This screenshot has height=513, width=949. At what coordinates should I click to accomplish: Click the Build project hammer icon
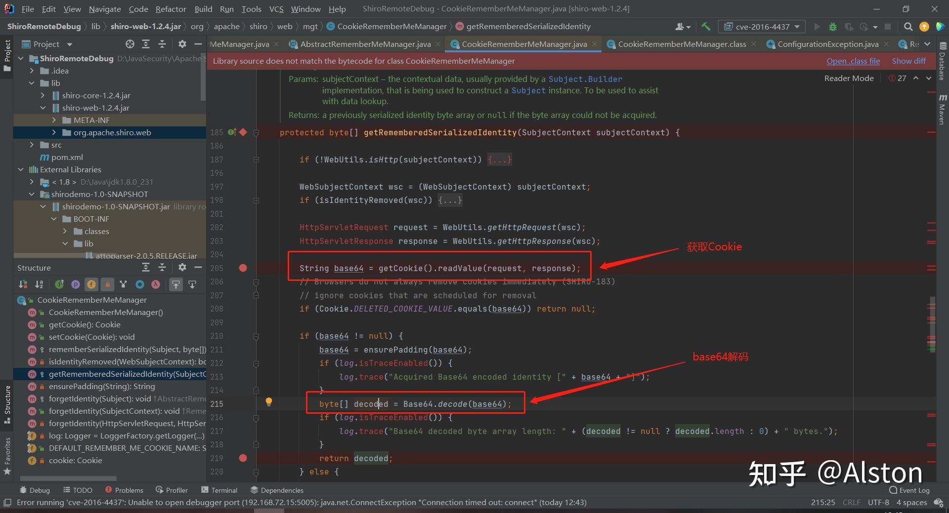pyautogui.click(x=706, y=27)
